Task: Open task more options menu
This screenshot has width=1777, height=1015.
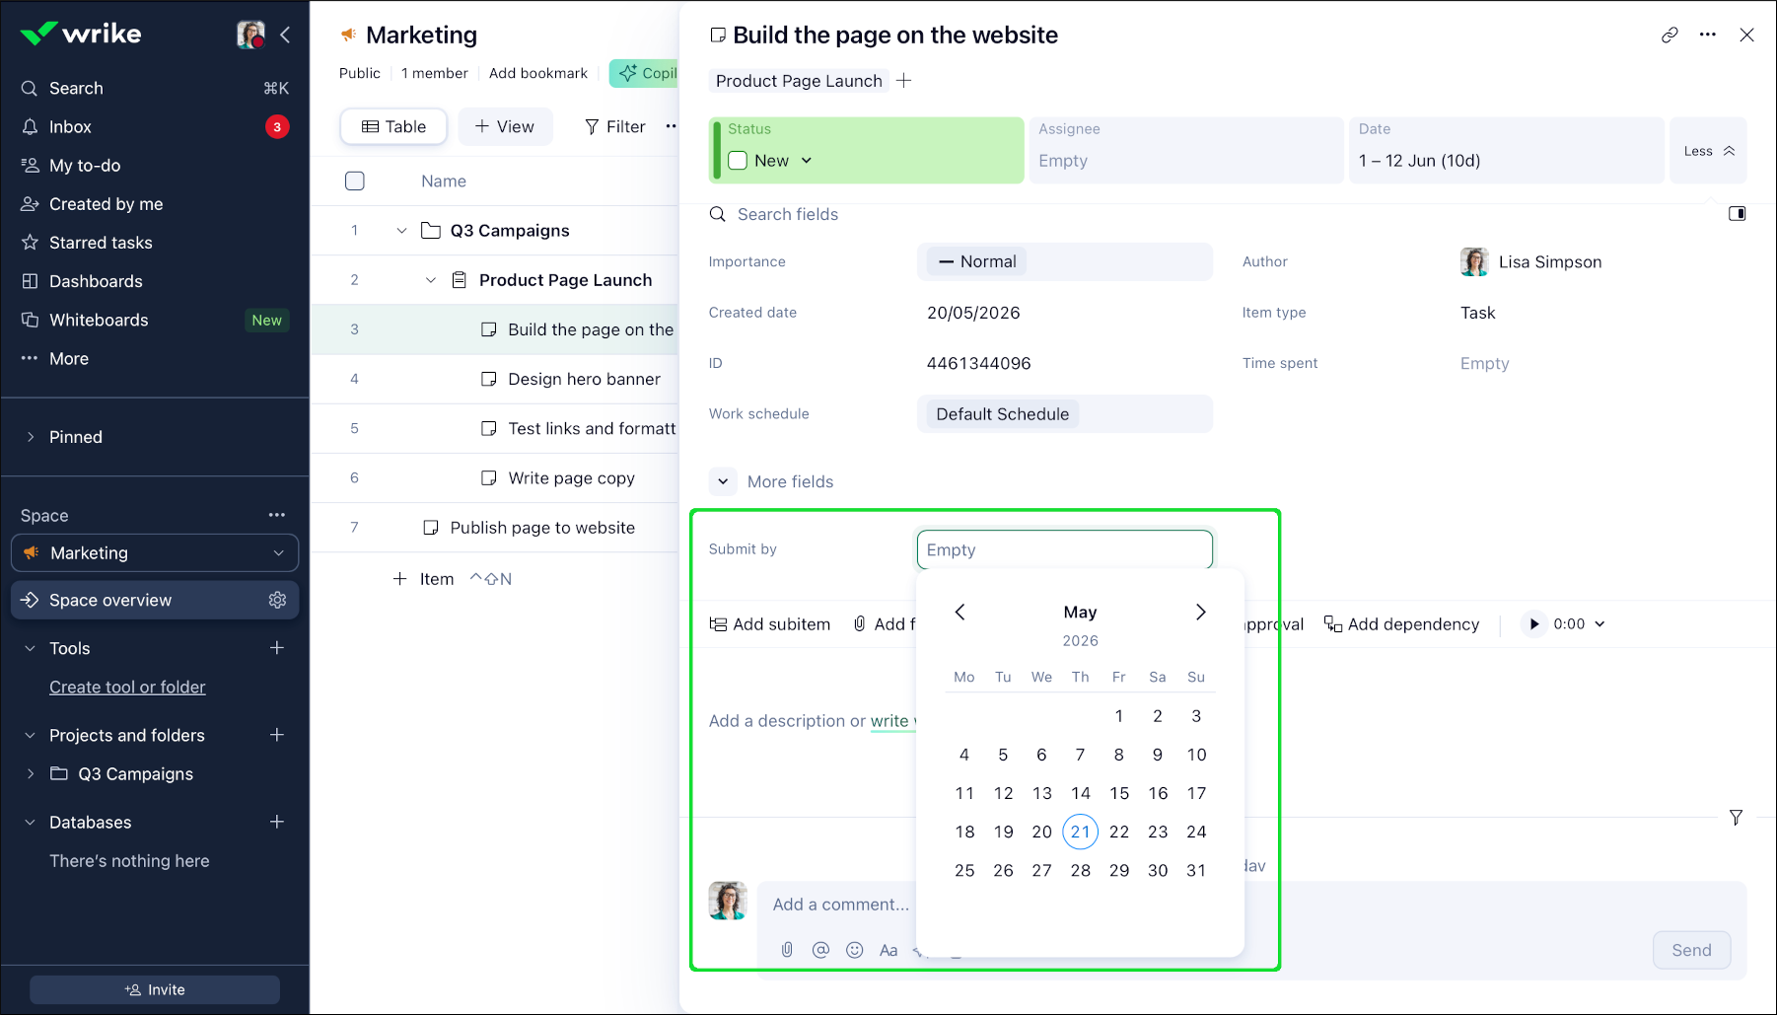Action: (1708, 35)
